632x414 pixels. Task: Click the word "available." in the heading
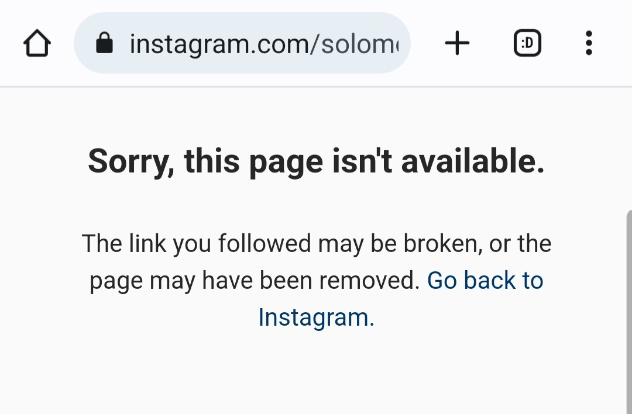click(x=473, y=161)
